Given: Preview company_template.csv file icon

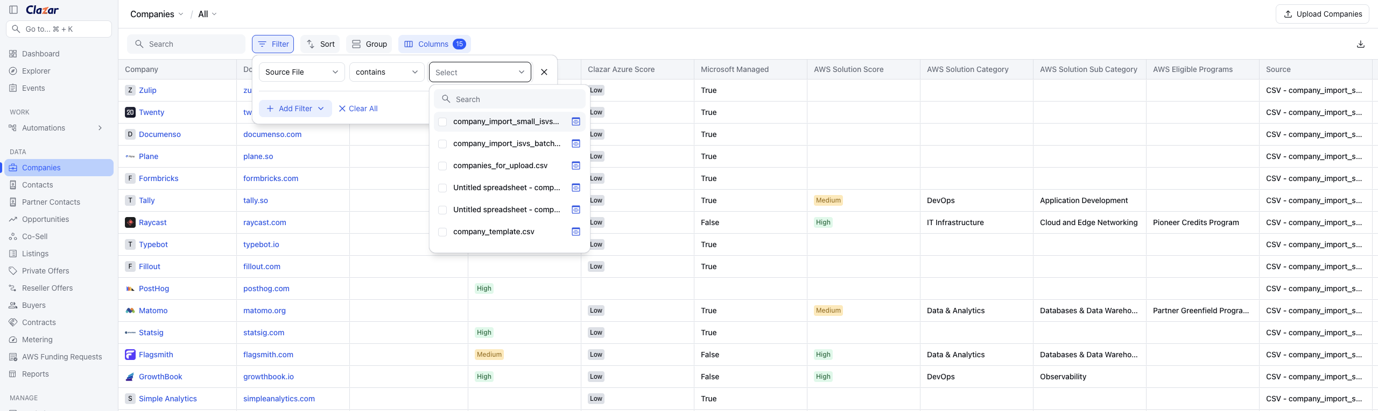Looking at the screenshot, I should click(x=576, y=232).
